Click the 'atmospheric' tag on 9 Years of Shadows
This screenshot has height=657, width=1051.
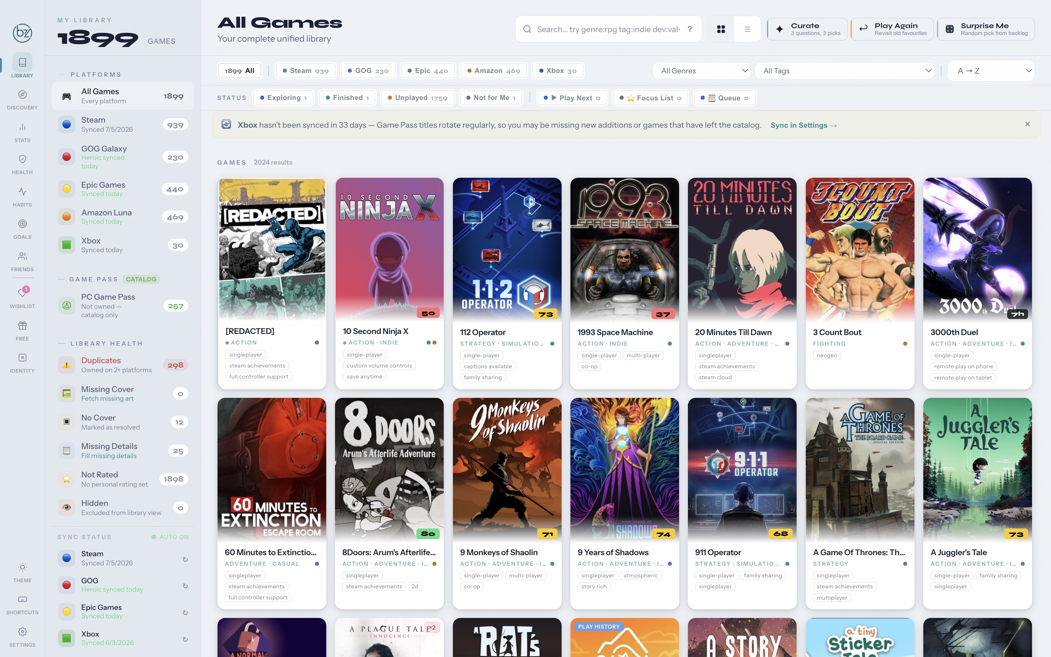point(640,575)
